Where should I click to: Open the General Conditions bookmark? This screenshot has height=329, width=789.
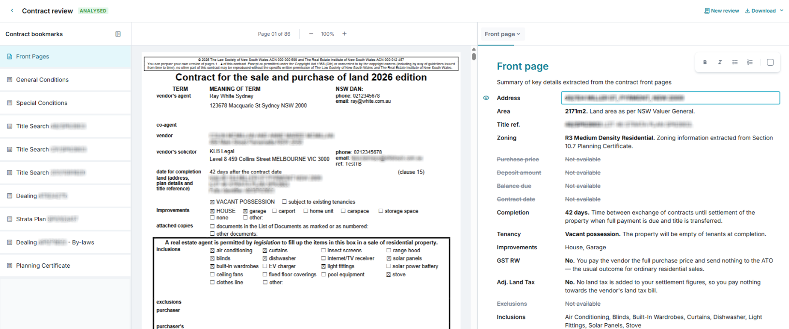click(x=65, y=80)
